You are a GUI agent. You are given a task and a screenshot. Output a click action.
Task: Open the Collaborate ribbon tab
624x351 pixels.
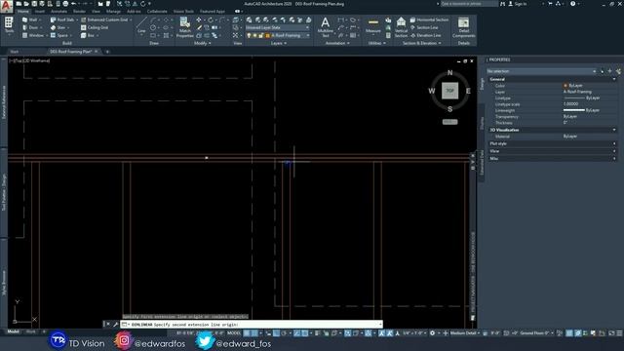click(x=157, y=11)
